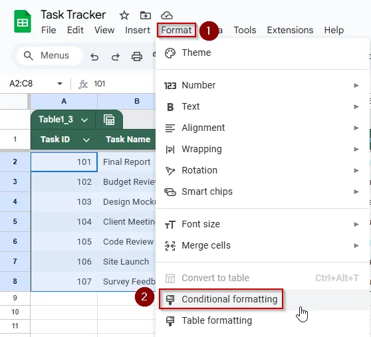The image size is (371, 337).
Task: Open the Edit menu
Action: pyautogui.click(x=75, y=31)
